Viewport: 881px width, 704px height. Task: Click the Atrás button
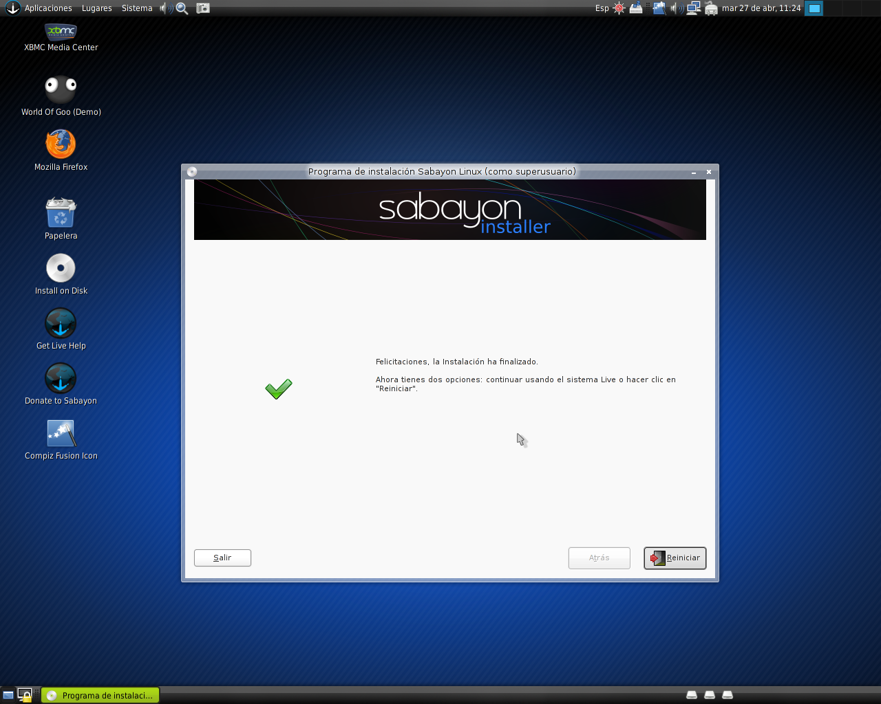pyautogui.click(x=599, y=558)
